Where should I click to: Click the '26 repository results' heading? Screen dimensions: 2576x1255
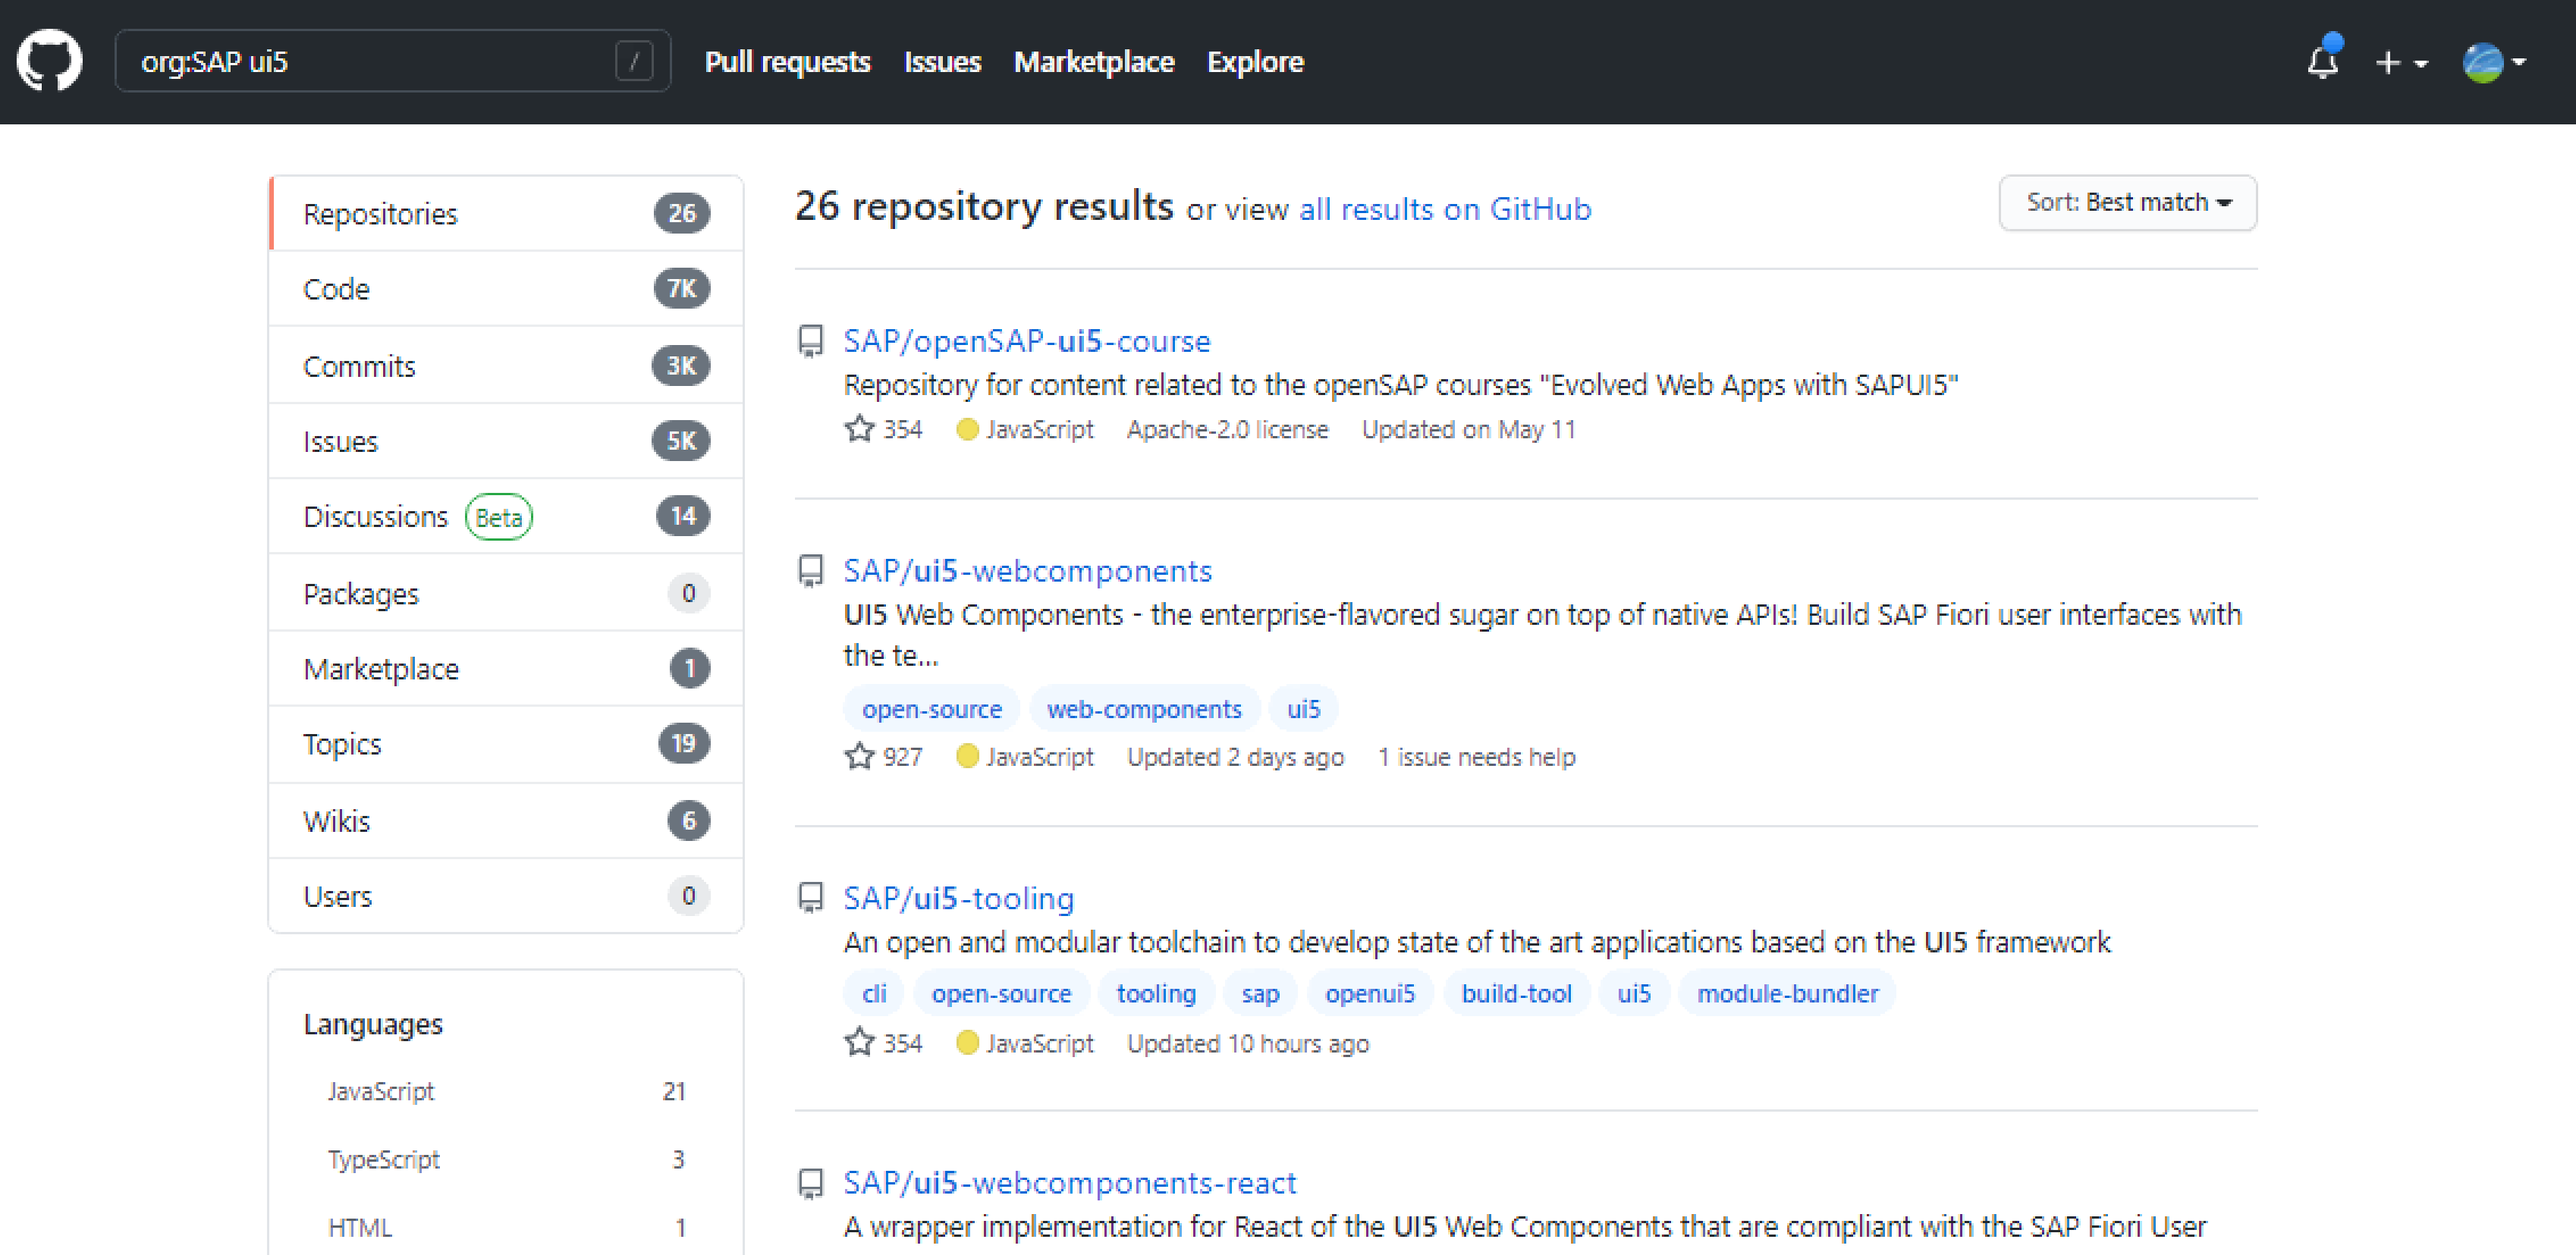tap(984, 206)
